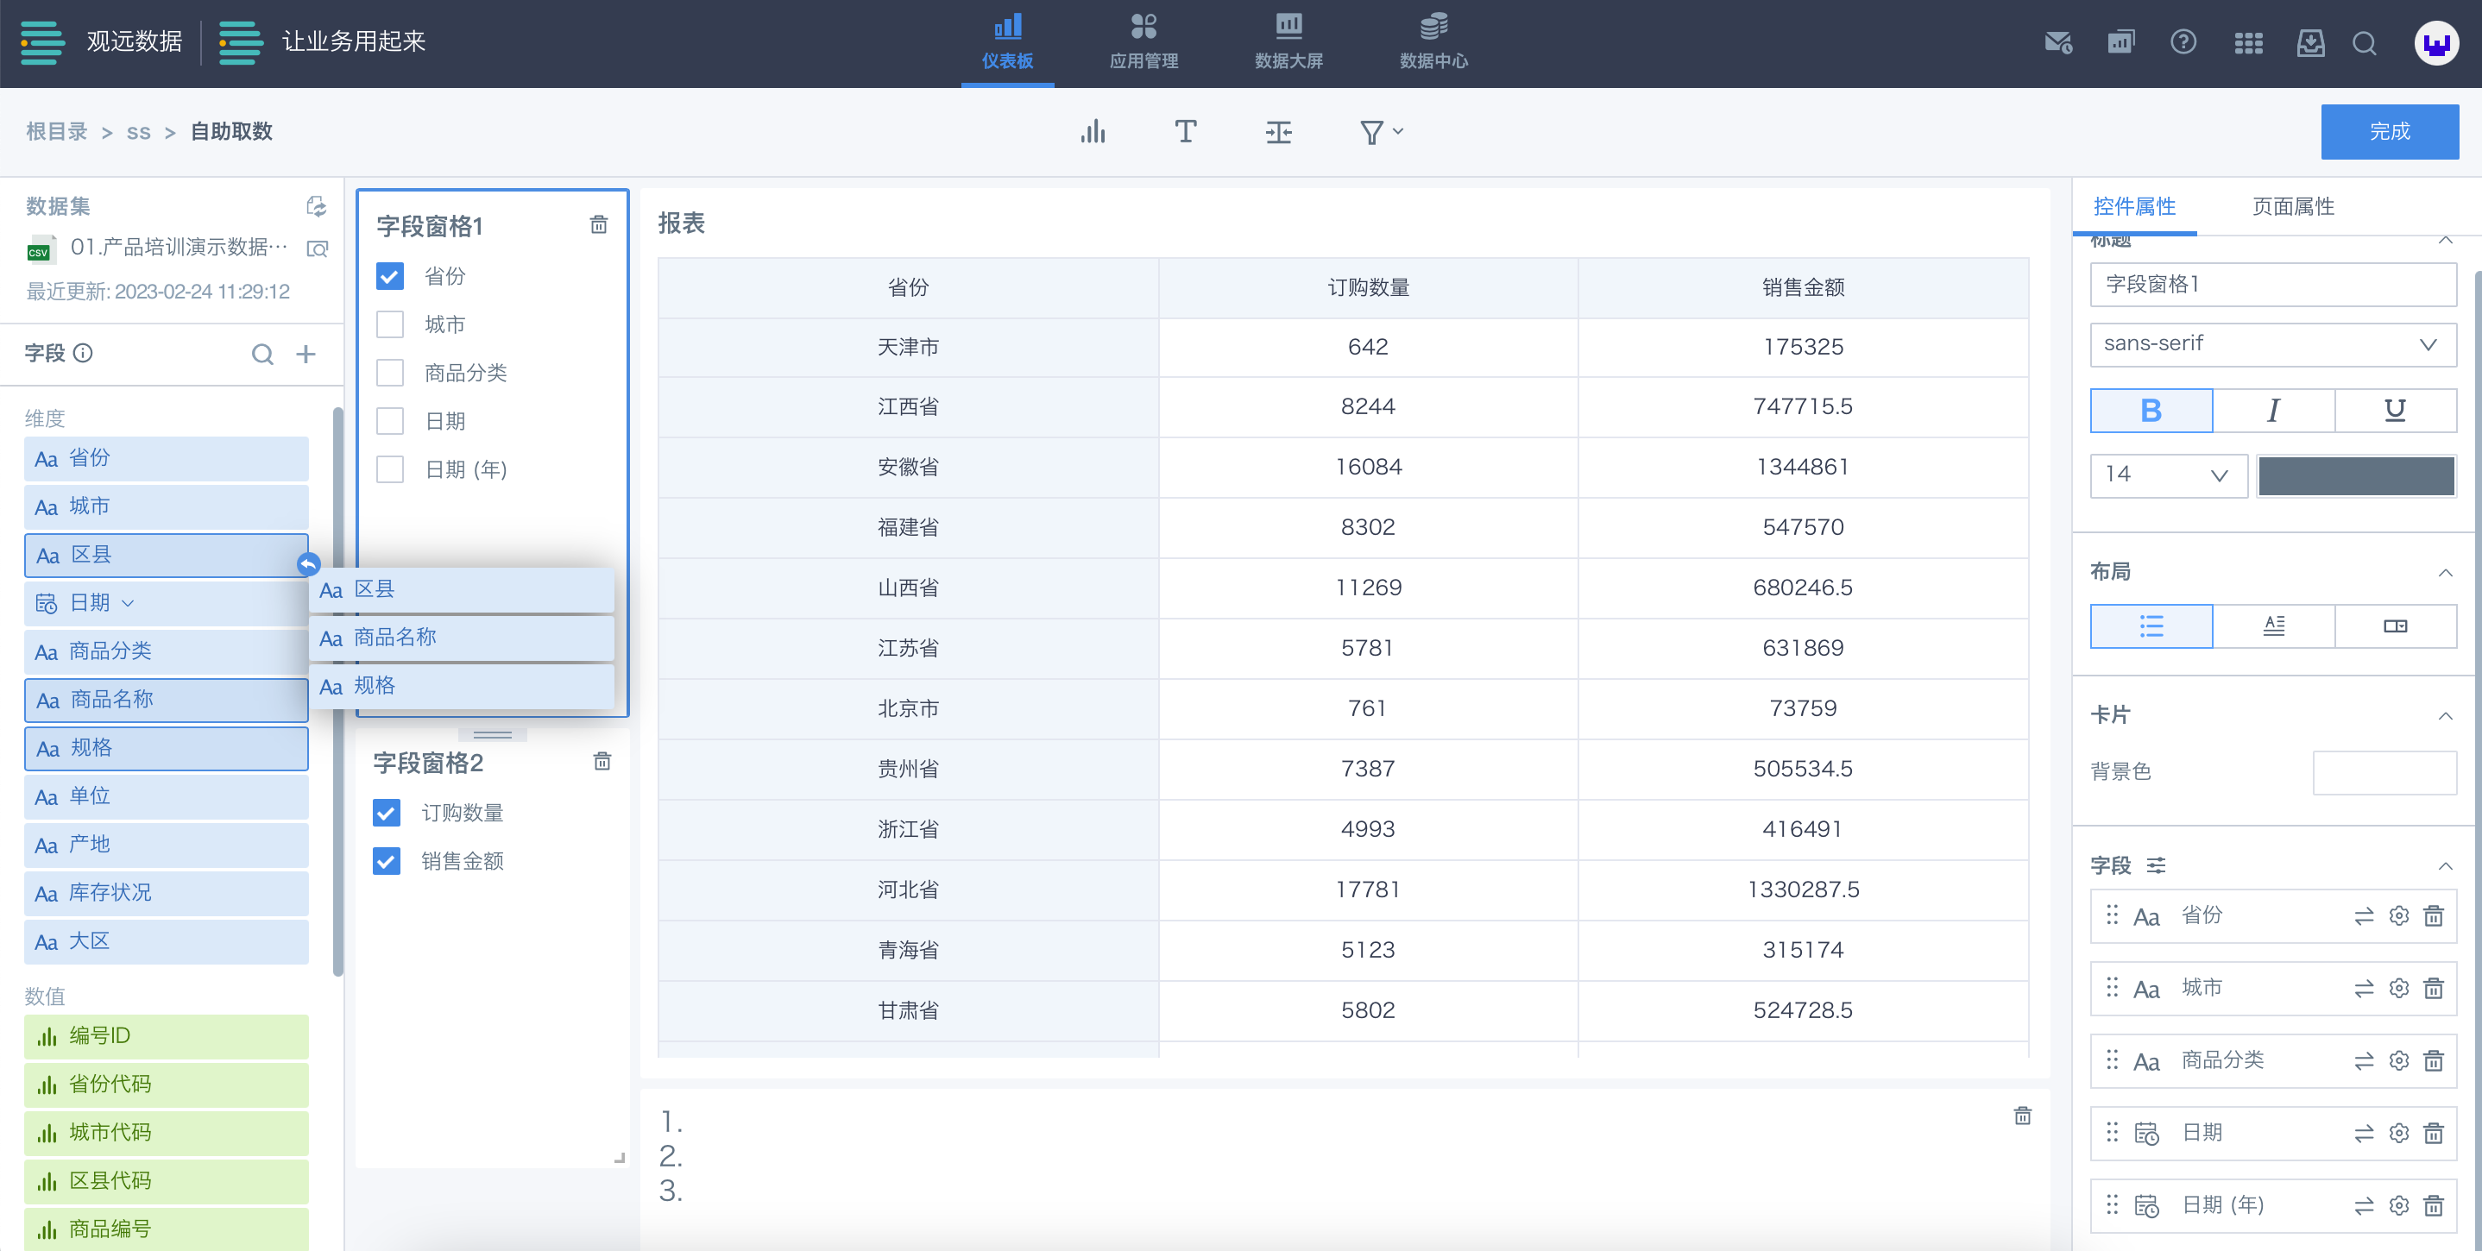Uncheck the 订购数量 checkbox

[387, 813]
